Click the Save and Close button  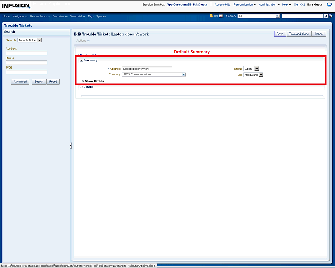[x=299, y=33]
